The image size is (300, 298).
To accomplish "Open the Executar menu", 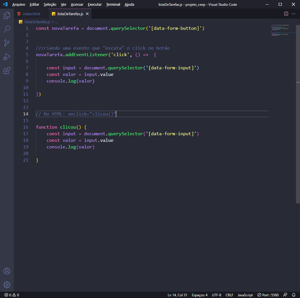I will point(95,4).
